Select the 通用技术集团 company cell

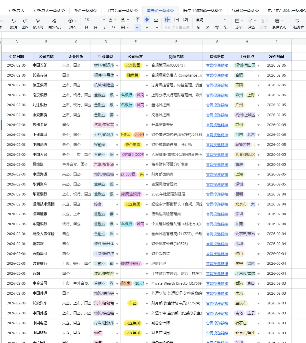46,204
